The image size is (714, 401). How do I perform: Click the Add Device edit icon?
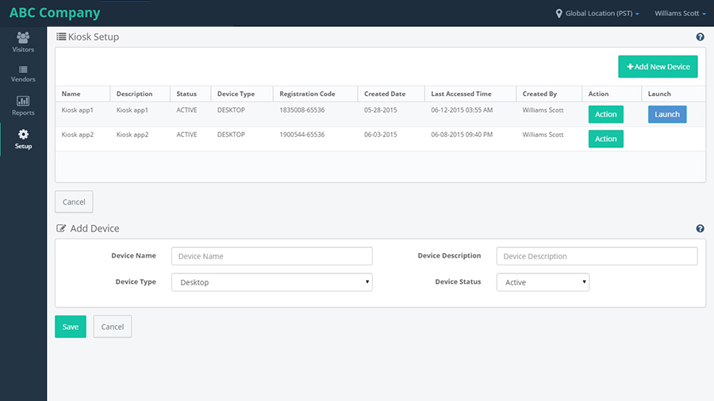(61, 228)
